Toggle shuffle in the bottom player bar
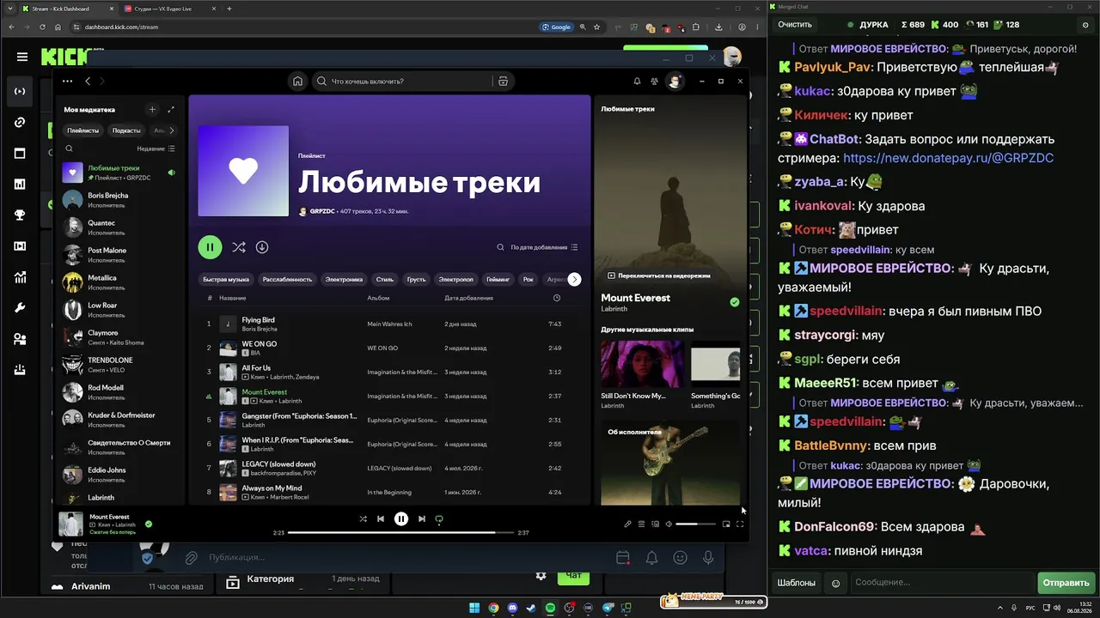The width and height of the screenshot is (1100, 618). [x=363, y=518]
